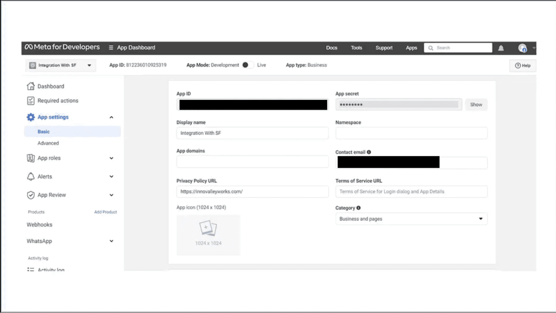The width and height of the screenshot is (556, 313).
Task: Click the App settings gear icon
Action: click(x=31, y=117)
